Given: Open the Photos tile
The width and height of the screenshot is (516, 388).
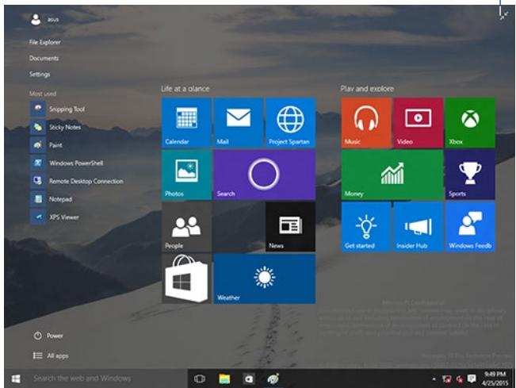Looking at the screenshot, I should (x=186, y=175).
